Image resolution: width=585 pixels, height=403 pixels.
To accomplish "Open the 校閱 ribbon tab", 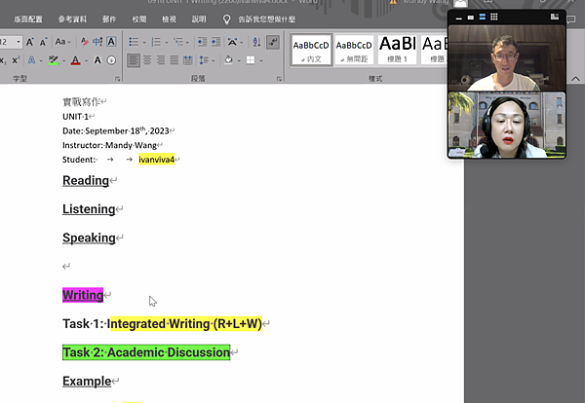I will pyautogui.click(x=139, y=19).
